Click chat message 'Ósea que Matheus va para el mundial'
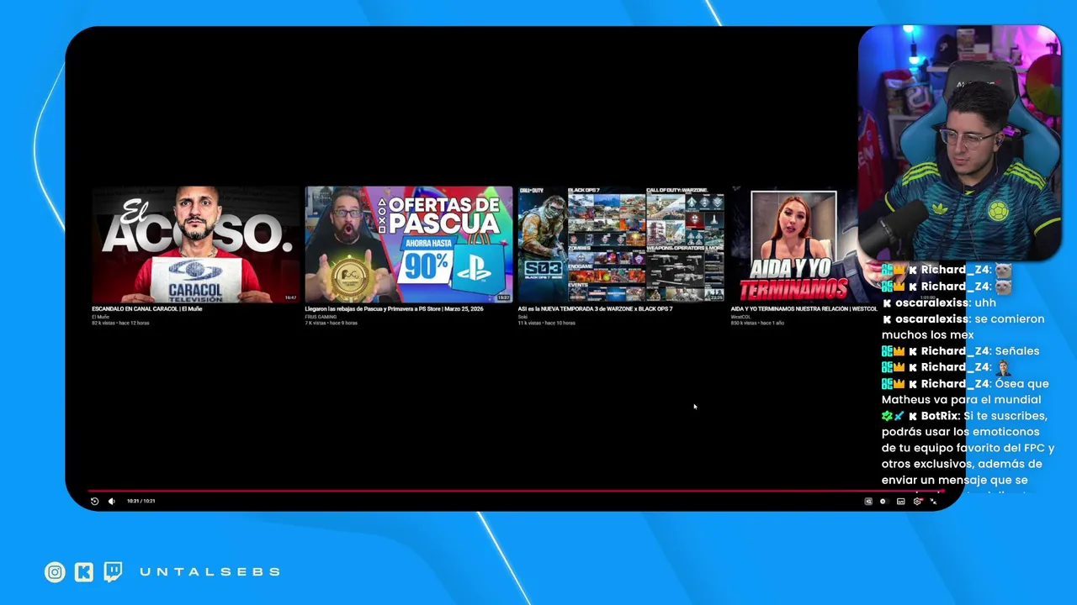This screenshot has width=1077, height=605. (965, 392)
